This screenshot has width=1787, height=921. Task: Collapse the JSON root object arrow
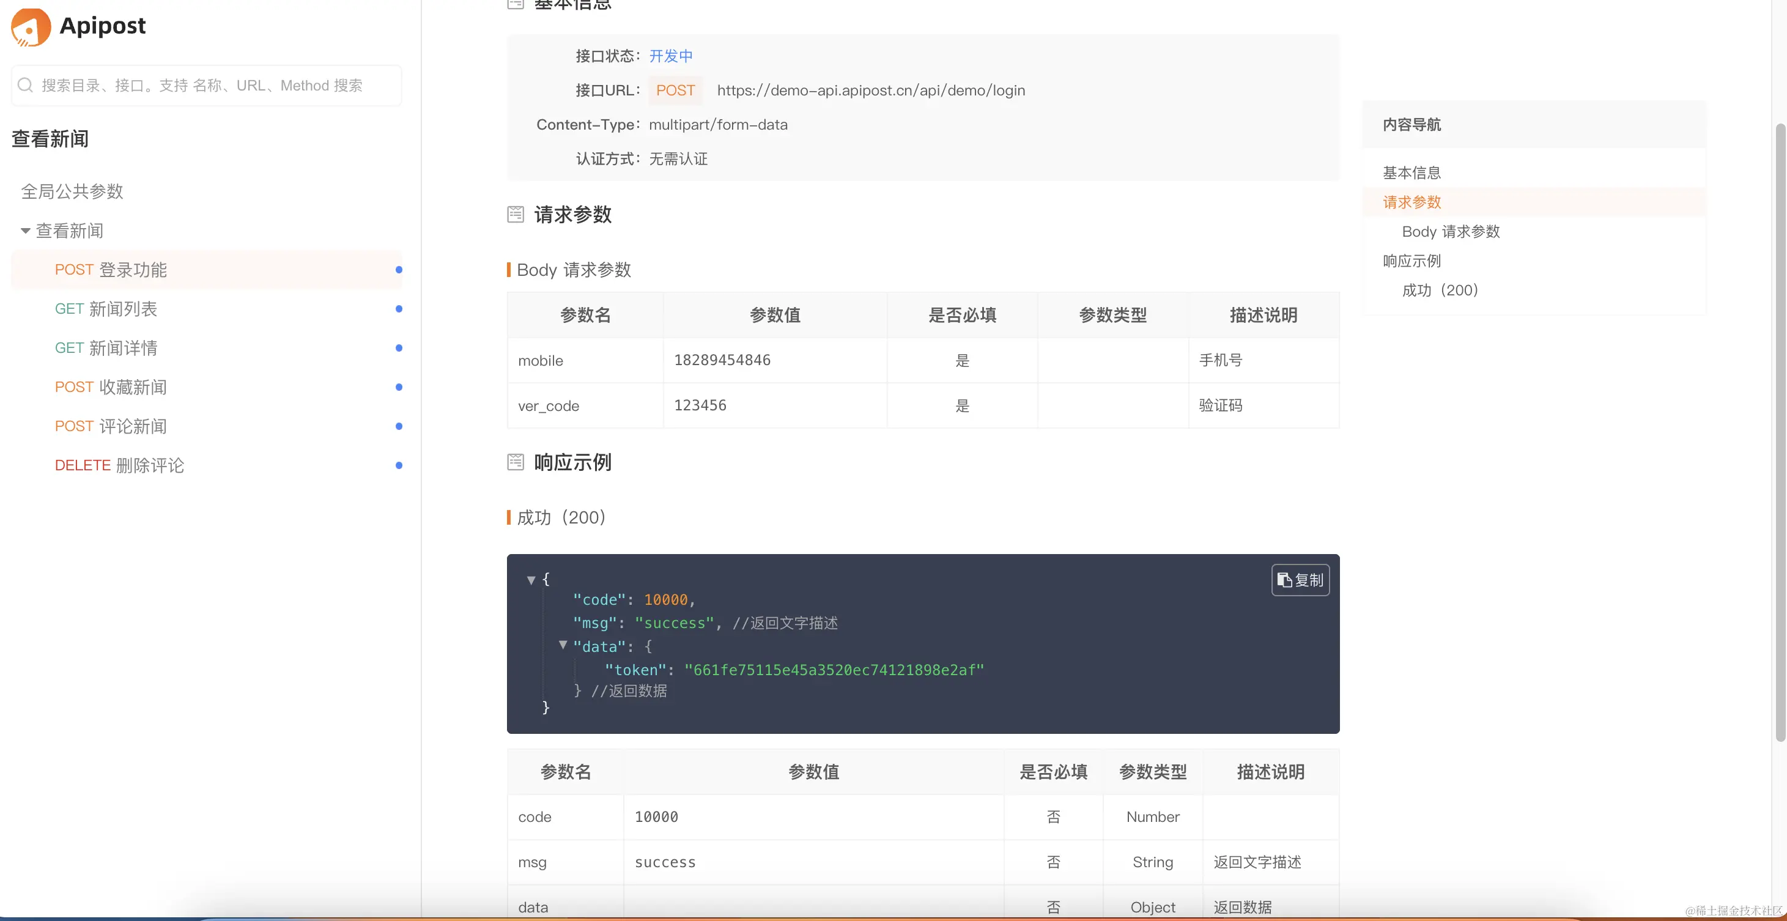click(x=531, y=580)
